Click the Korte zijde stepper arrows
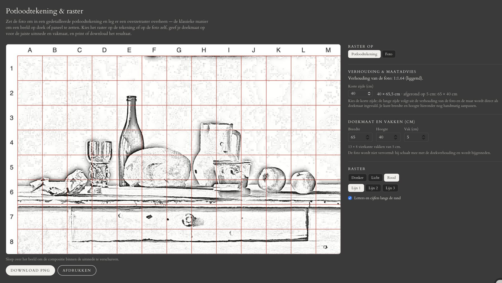 (369, 93)
